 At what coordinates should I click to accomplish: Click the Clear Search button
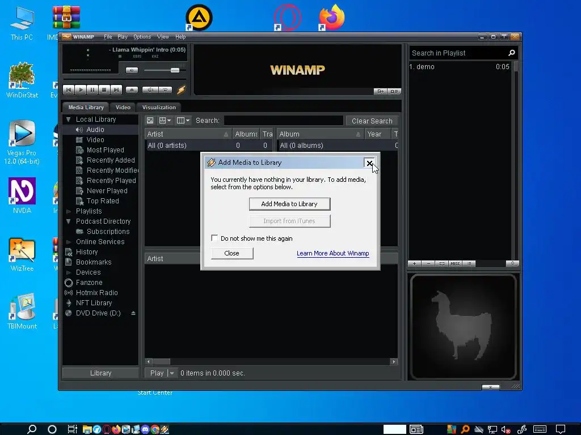coord(372,121)
